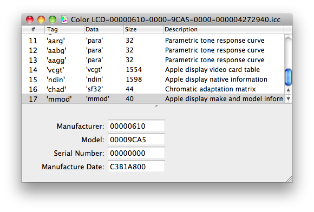Click the Description column header
Screen dimensions: 314x212
[x=224, y=29]
